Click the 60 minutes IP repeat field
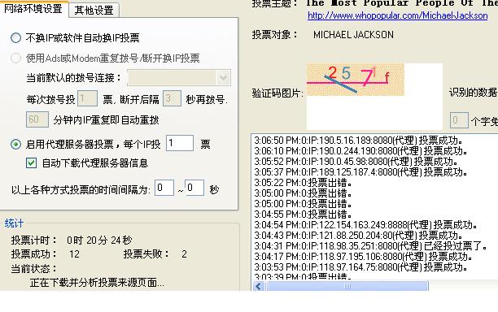This screenshot has width=498, height=312. [x=37, y=119]
